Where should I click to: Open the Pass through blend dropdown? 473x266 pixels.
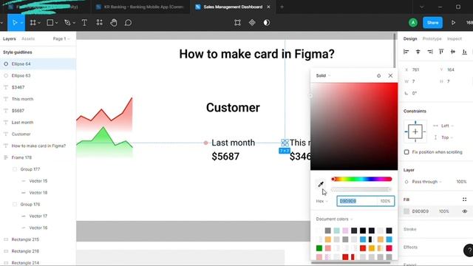coord(426,182)
